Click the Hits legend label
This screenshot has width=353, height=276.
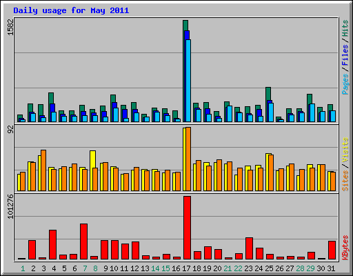[x=345, y=28]
